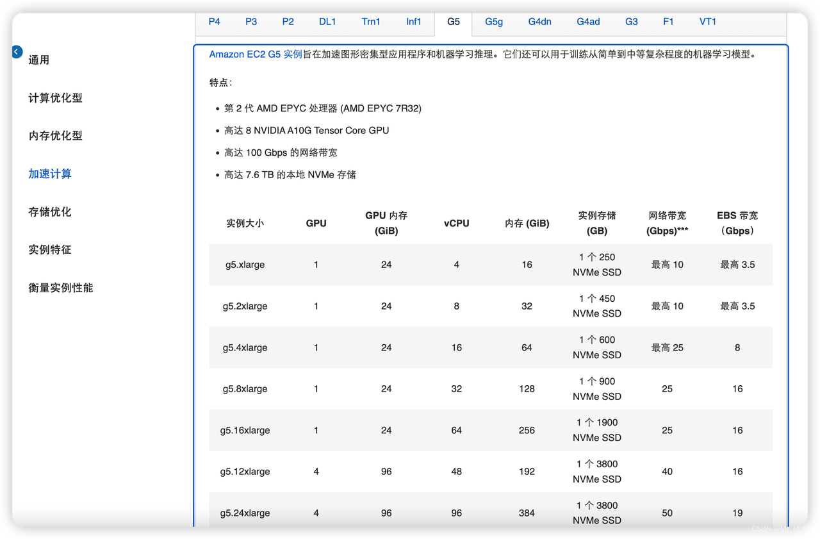The width and height of the screenshot is (820, 539).
Task: Click the 特点: heading text
Action: (221, 83)
